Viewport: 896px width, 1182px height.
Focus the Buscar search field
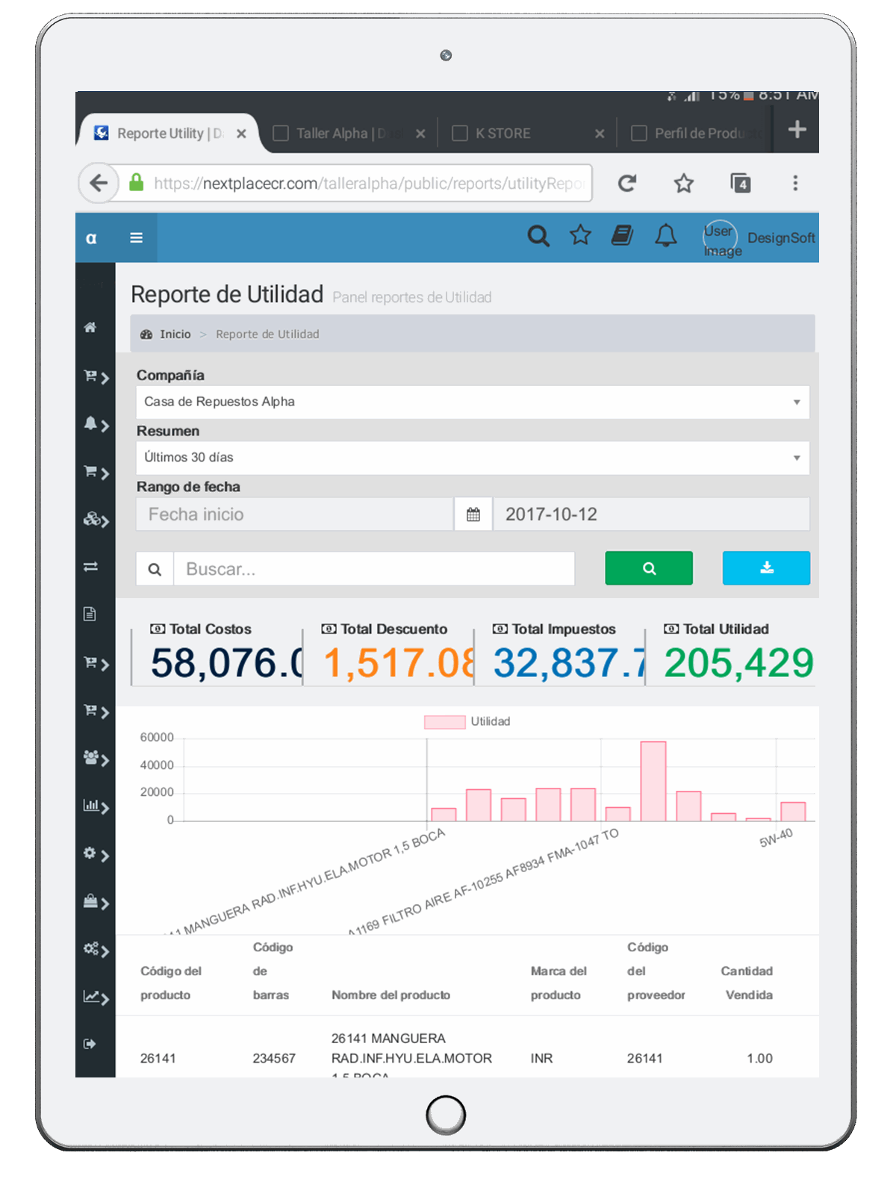(x=374, y=569)
